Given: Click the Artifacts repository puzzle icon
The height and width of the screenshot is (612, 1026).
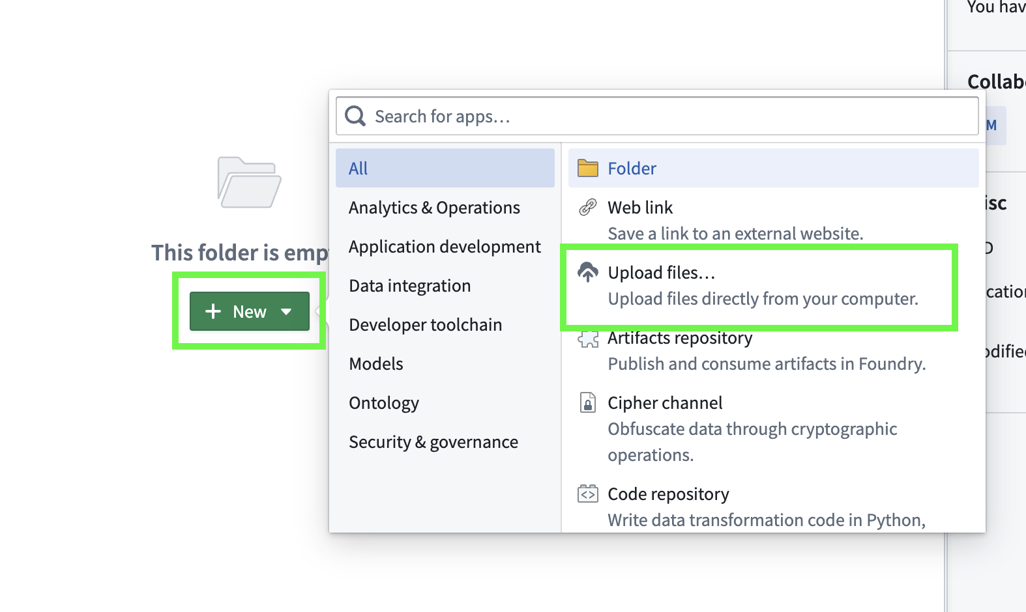Looking at the screenshot, I should coord(588,339).
